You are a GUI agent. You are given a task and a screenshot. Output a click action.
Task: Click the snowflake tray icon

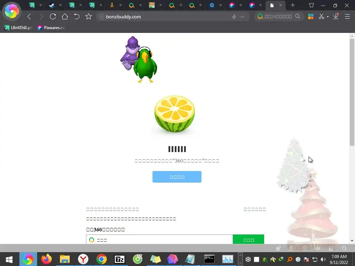coord(248,259)
